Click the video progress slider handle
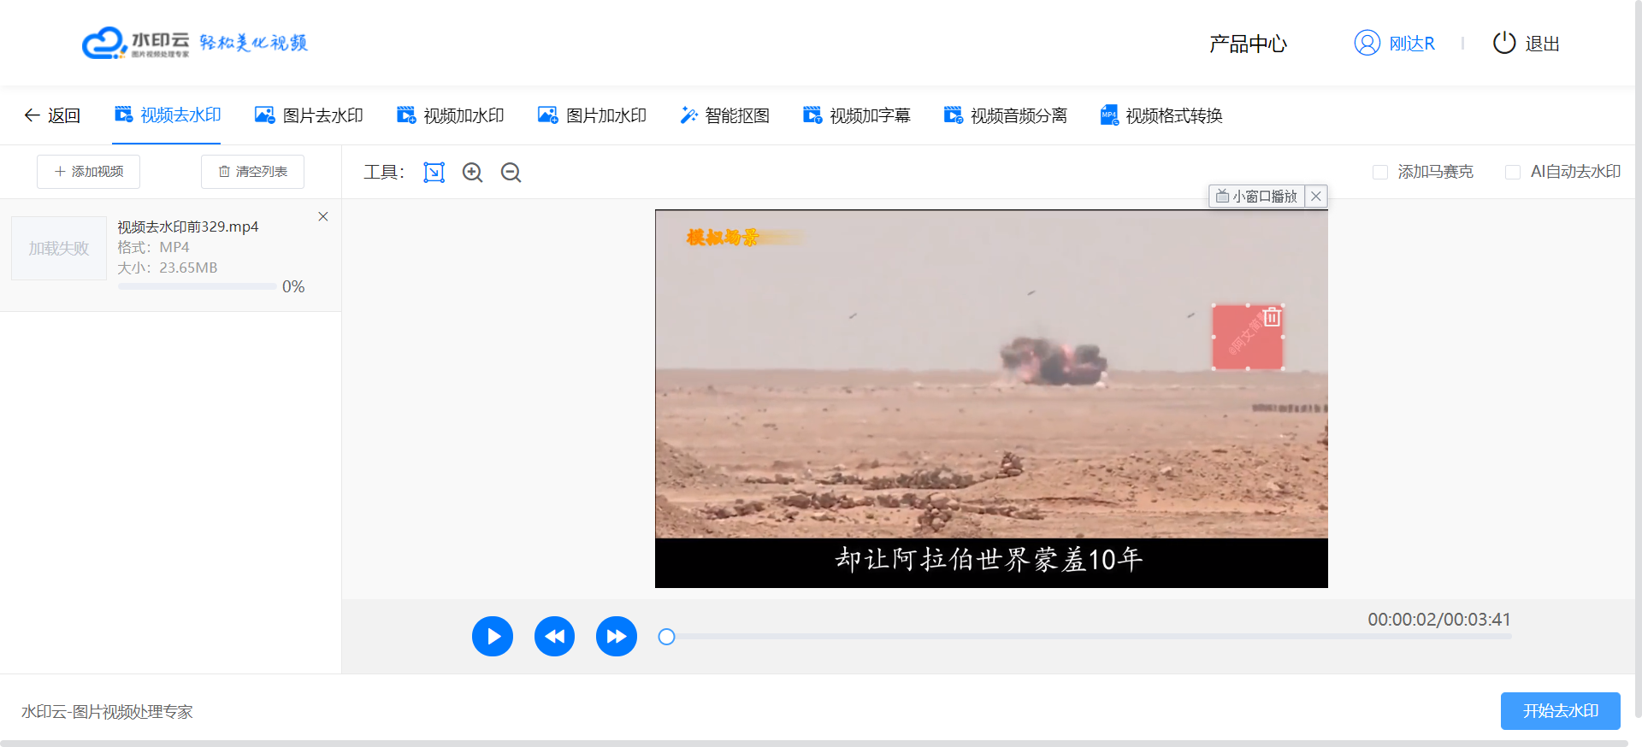1642x747 pixels. click(667, 637)
